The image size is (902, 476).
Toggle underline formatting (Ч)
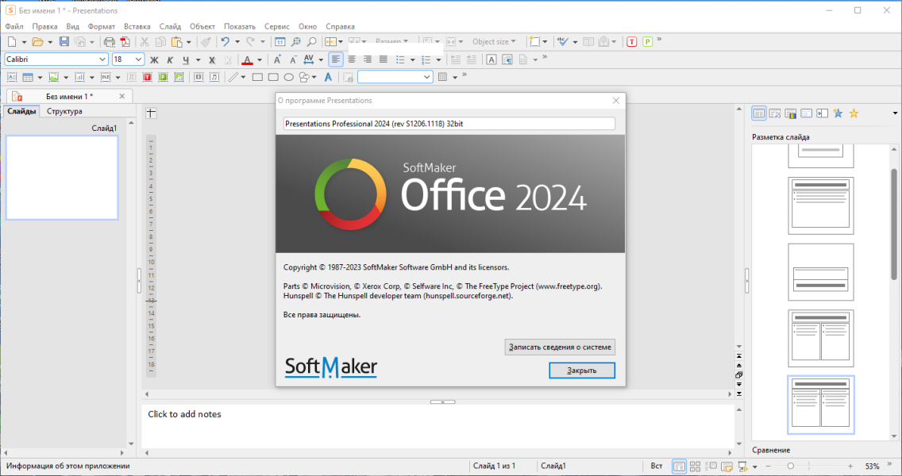point(185,59)
